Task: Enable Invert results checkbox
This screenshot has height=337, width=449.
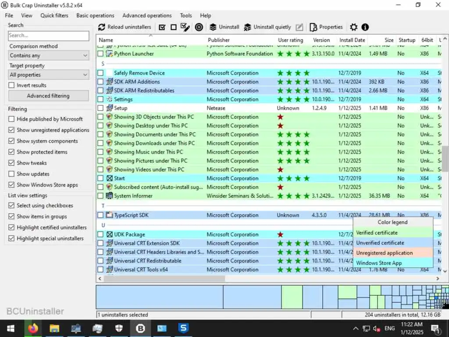Action: pyautogui.click(x=11, y=85)
